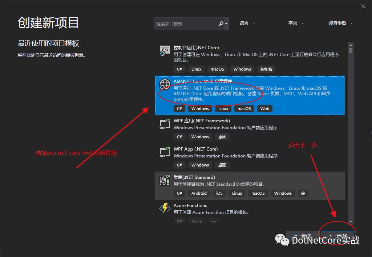Viewport: 372px width, 257px height.
Task: Click the scrollbar up arrow of template list
Action: click(x=351, y=45)
